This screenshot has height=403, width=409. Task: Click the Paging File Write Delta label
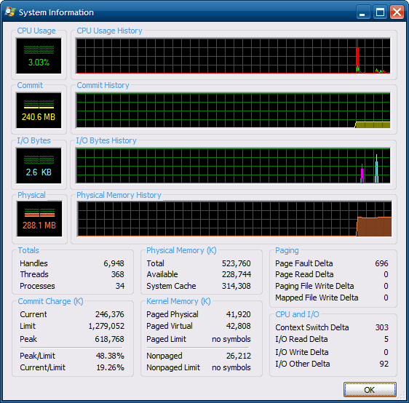click(x=314, y=286)
